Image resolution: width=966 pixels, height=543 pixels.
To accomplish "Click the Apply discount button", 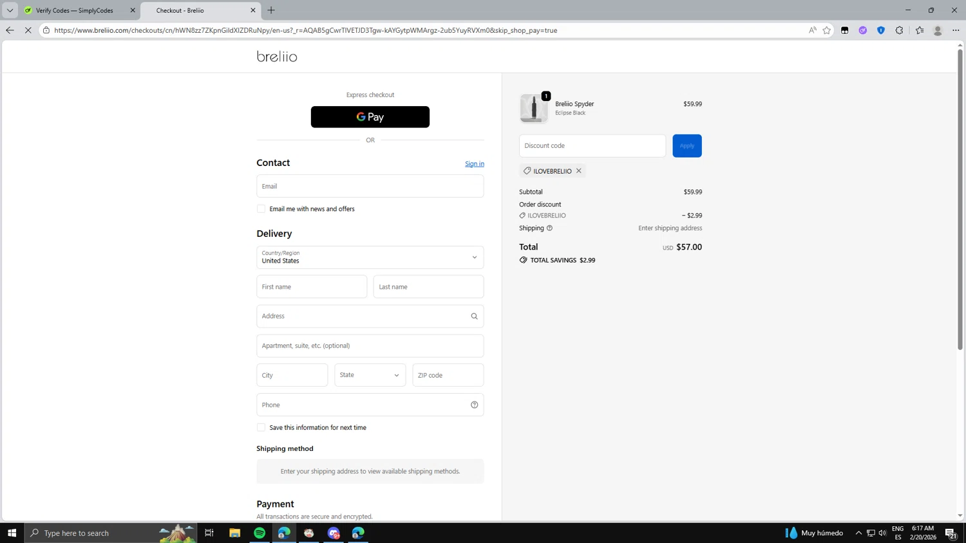I will tap(687, 146).
